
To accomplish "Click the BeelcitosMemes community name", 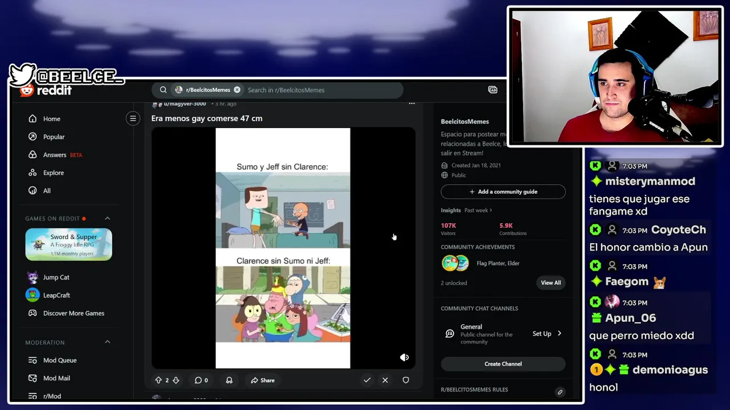I will tap(465, 121).
